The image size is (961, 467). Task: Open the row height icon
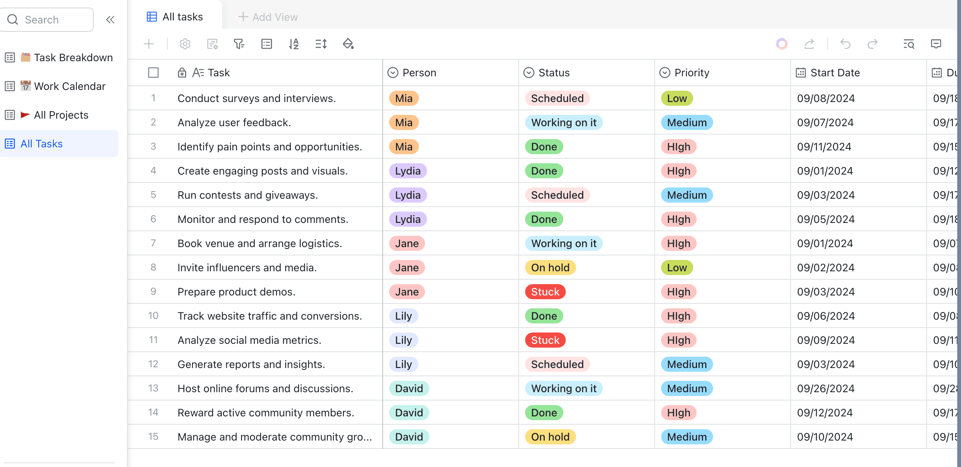[x=321, y=44]
